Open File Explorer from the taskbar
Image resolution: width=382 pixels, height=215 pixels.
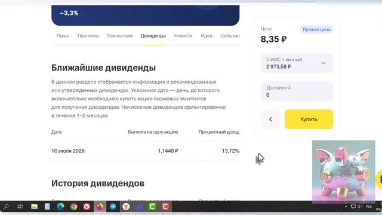click(x=34, y=207)
